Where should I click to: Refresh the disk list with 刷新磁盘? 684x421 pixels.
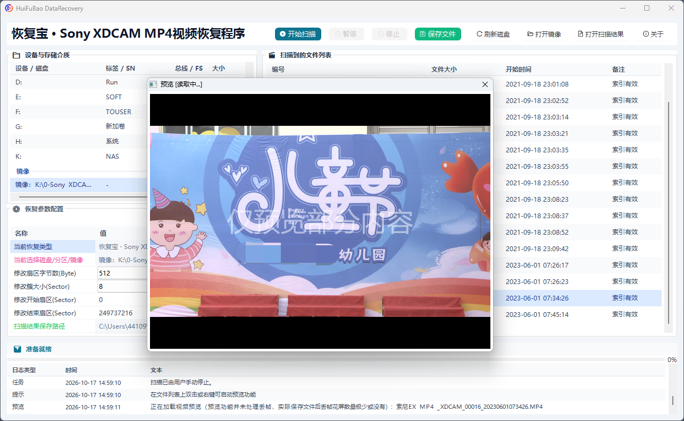point(493,34)
